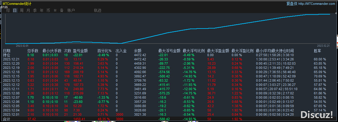Switch to the 季 quarterly tab

click(35, 10)
